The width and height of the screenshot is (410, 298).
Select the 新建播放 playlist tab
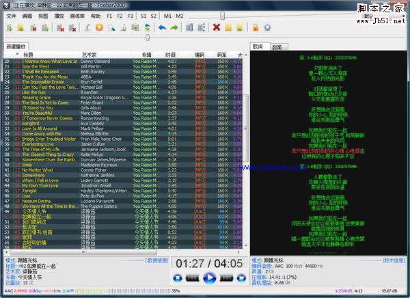pos(16,46)
